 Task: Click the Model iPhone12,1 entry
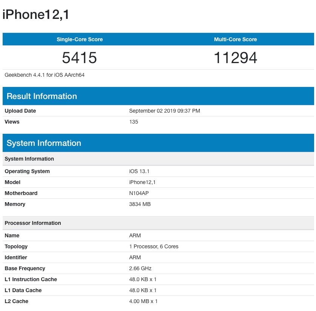(x=142, y=182)
